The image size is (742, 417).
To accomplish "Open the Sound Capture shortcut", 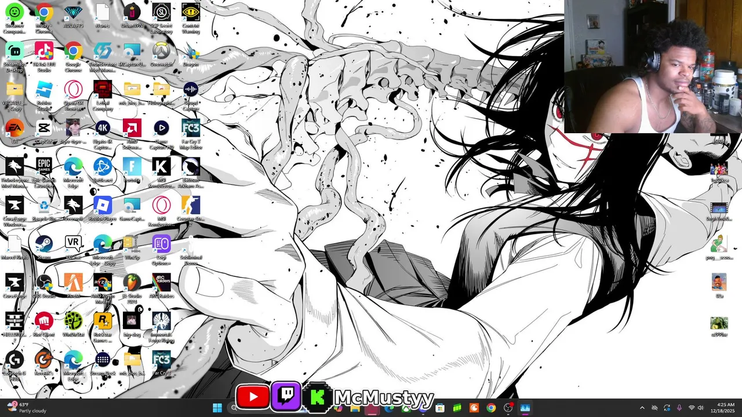I will pos(191,96).
